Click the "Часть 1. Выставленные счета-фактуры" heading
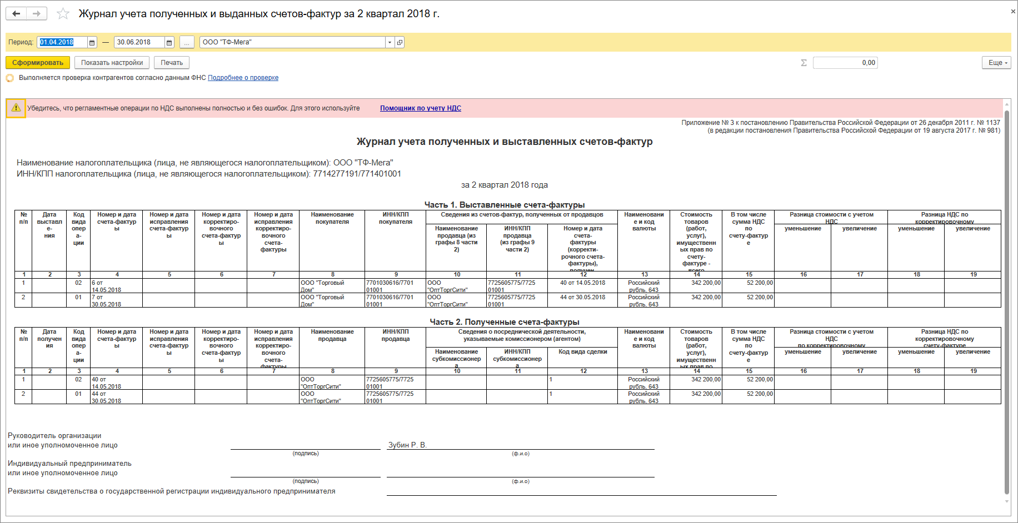The image size is (1018, 523). tap(505, 205)
